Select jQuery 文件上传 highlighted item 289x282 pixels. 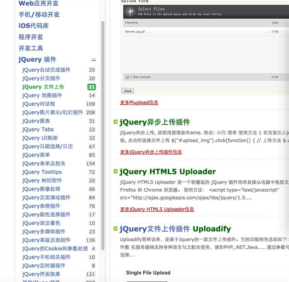(x=43, y=87)
